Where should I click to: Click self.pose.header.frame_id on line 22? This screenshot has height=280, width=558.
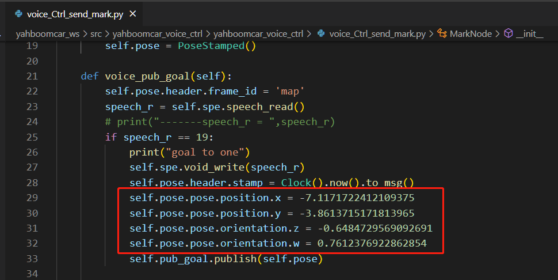tap(181, 91)
